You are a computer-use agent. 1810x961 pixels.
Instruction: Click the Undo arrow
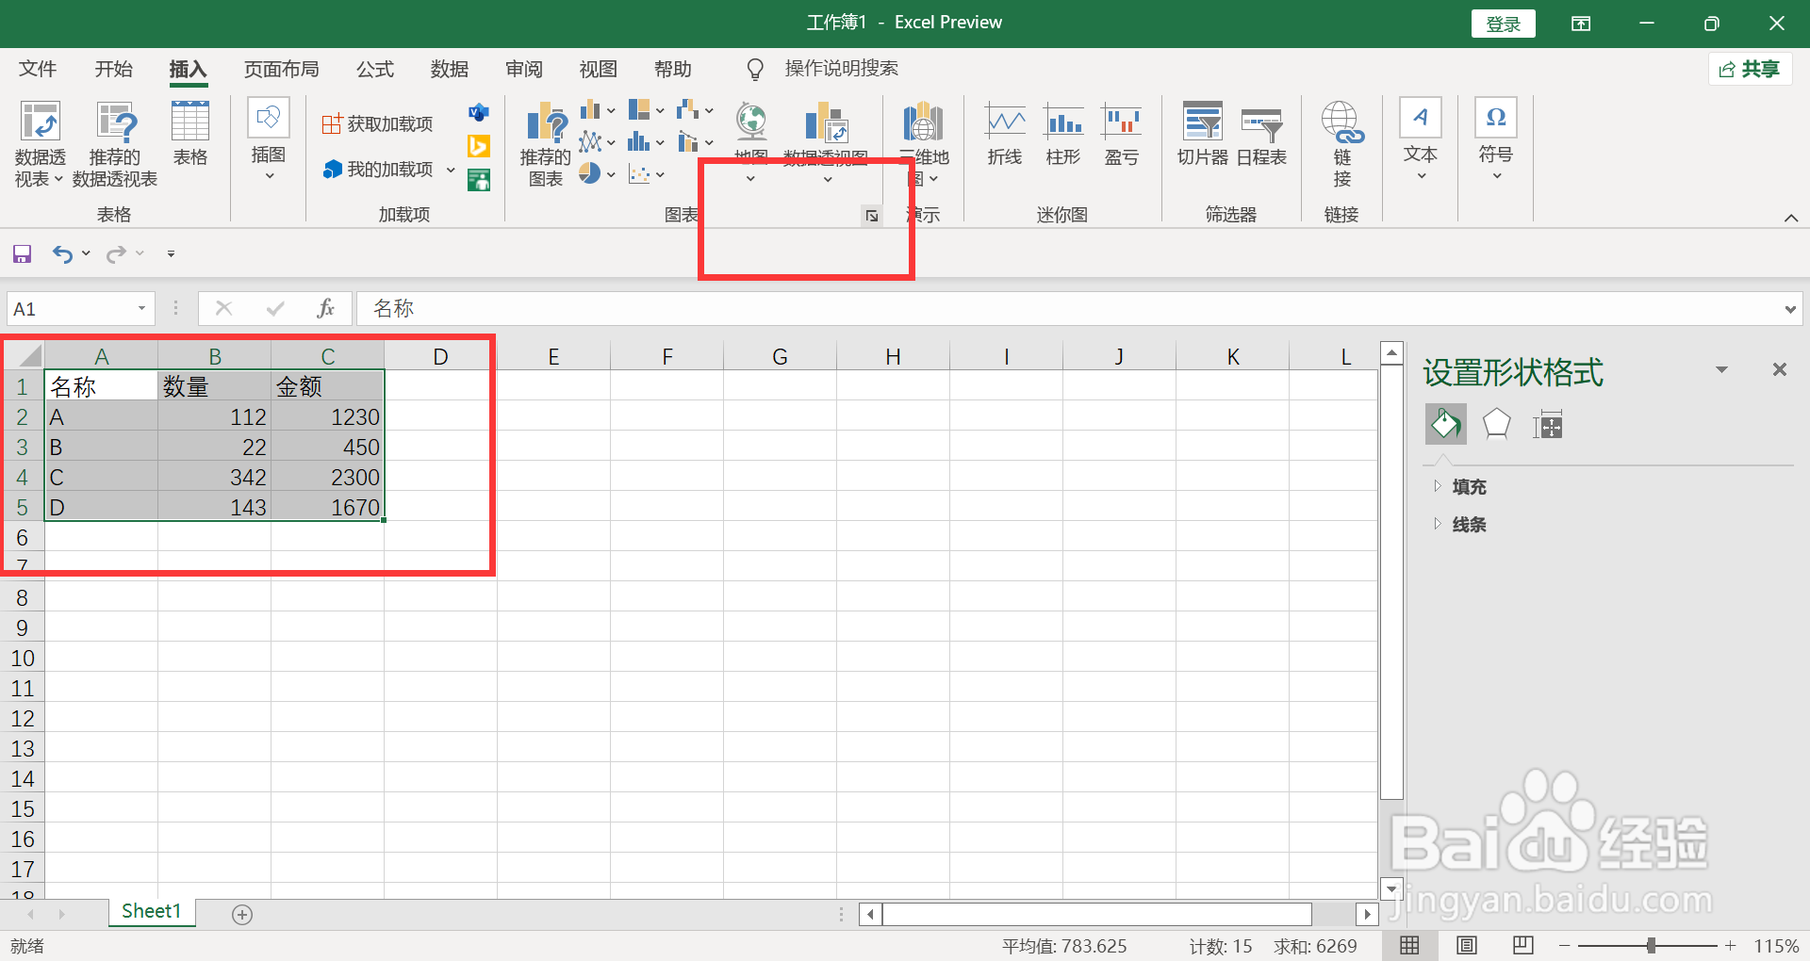pyautogui.click(x=62, y=253)
